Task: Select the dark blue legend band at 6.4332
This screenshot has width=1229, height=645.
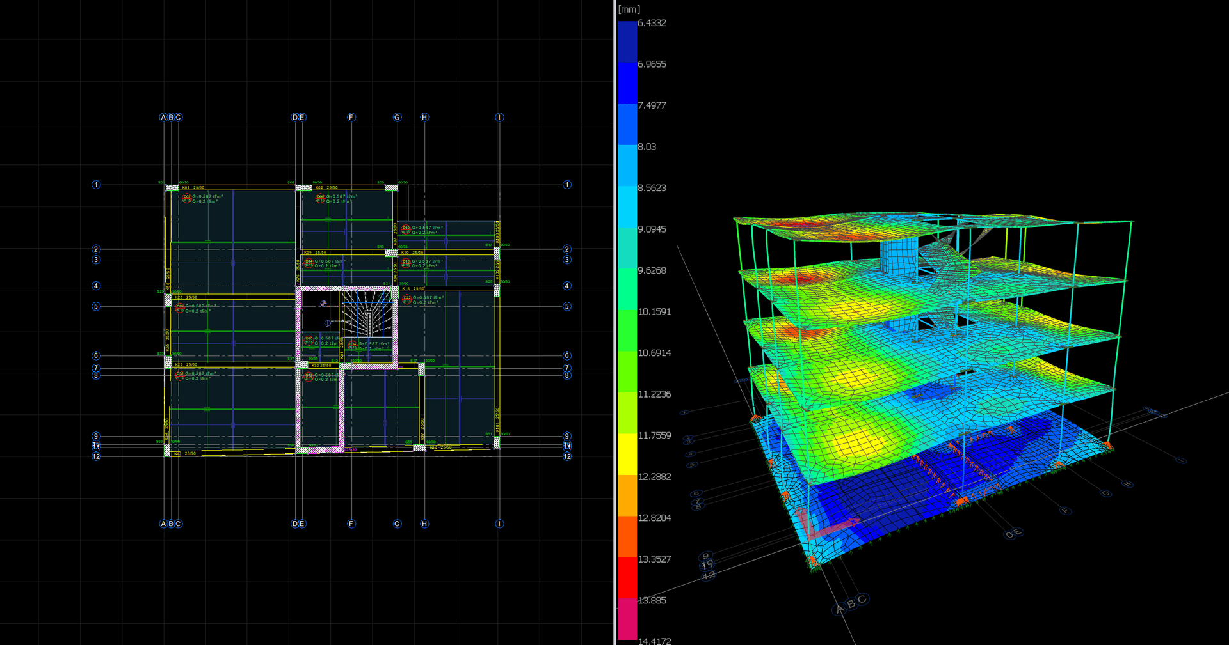Action: click(627, 42)
